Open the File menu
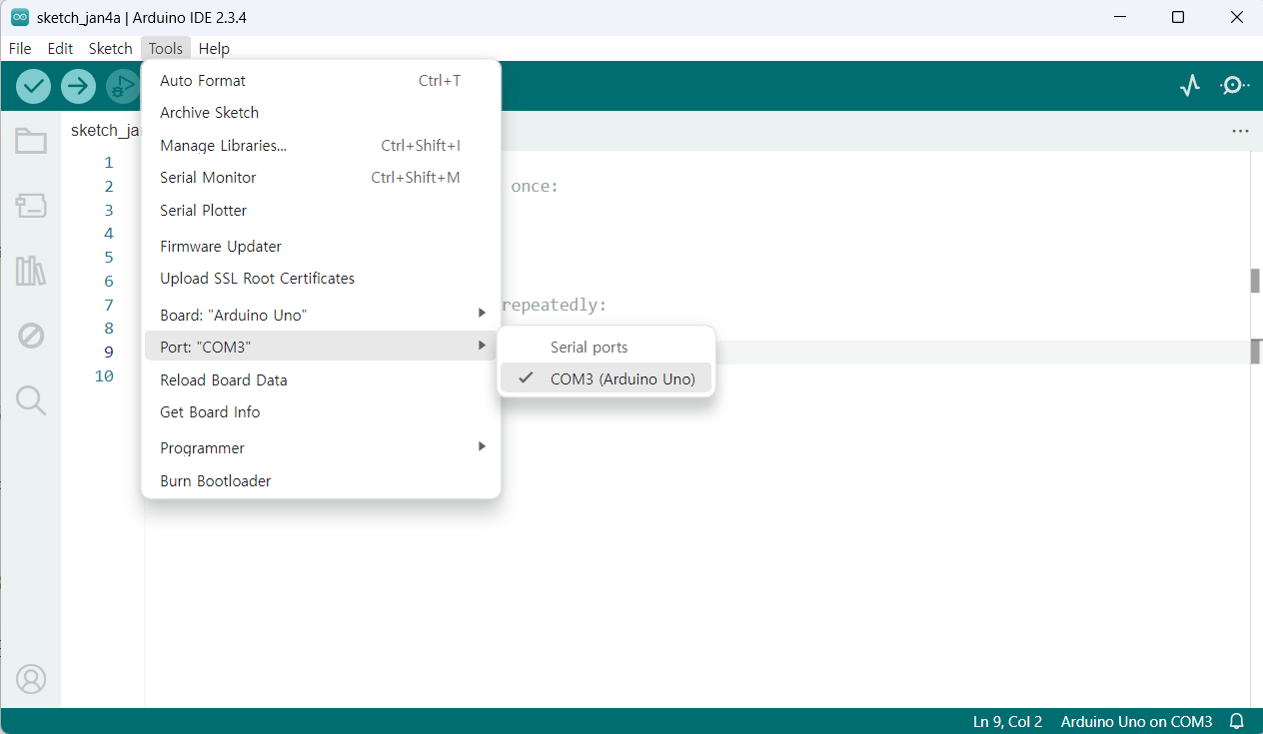 click(x=20, y=48)
